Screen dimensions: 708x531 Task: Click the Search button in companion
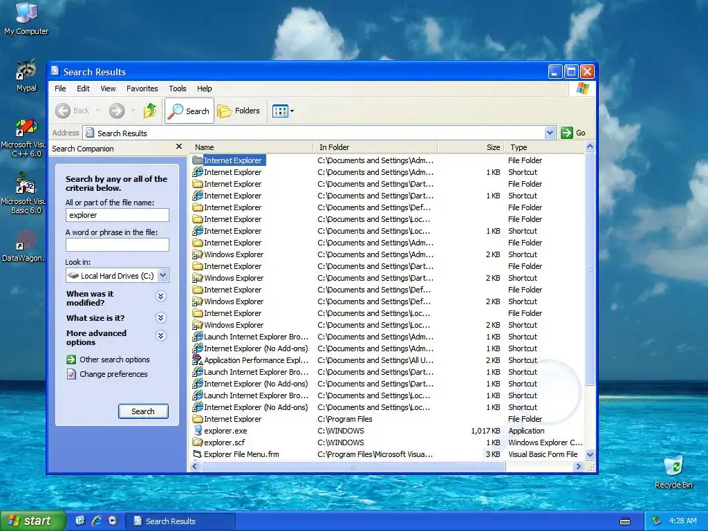143,411
